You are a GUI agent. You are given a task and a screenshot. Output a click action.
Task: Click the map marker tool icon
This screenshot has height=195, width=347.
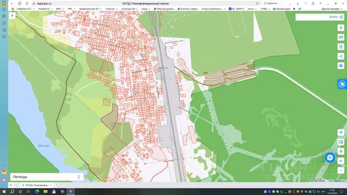[341, 28]
